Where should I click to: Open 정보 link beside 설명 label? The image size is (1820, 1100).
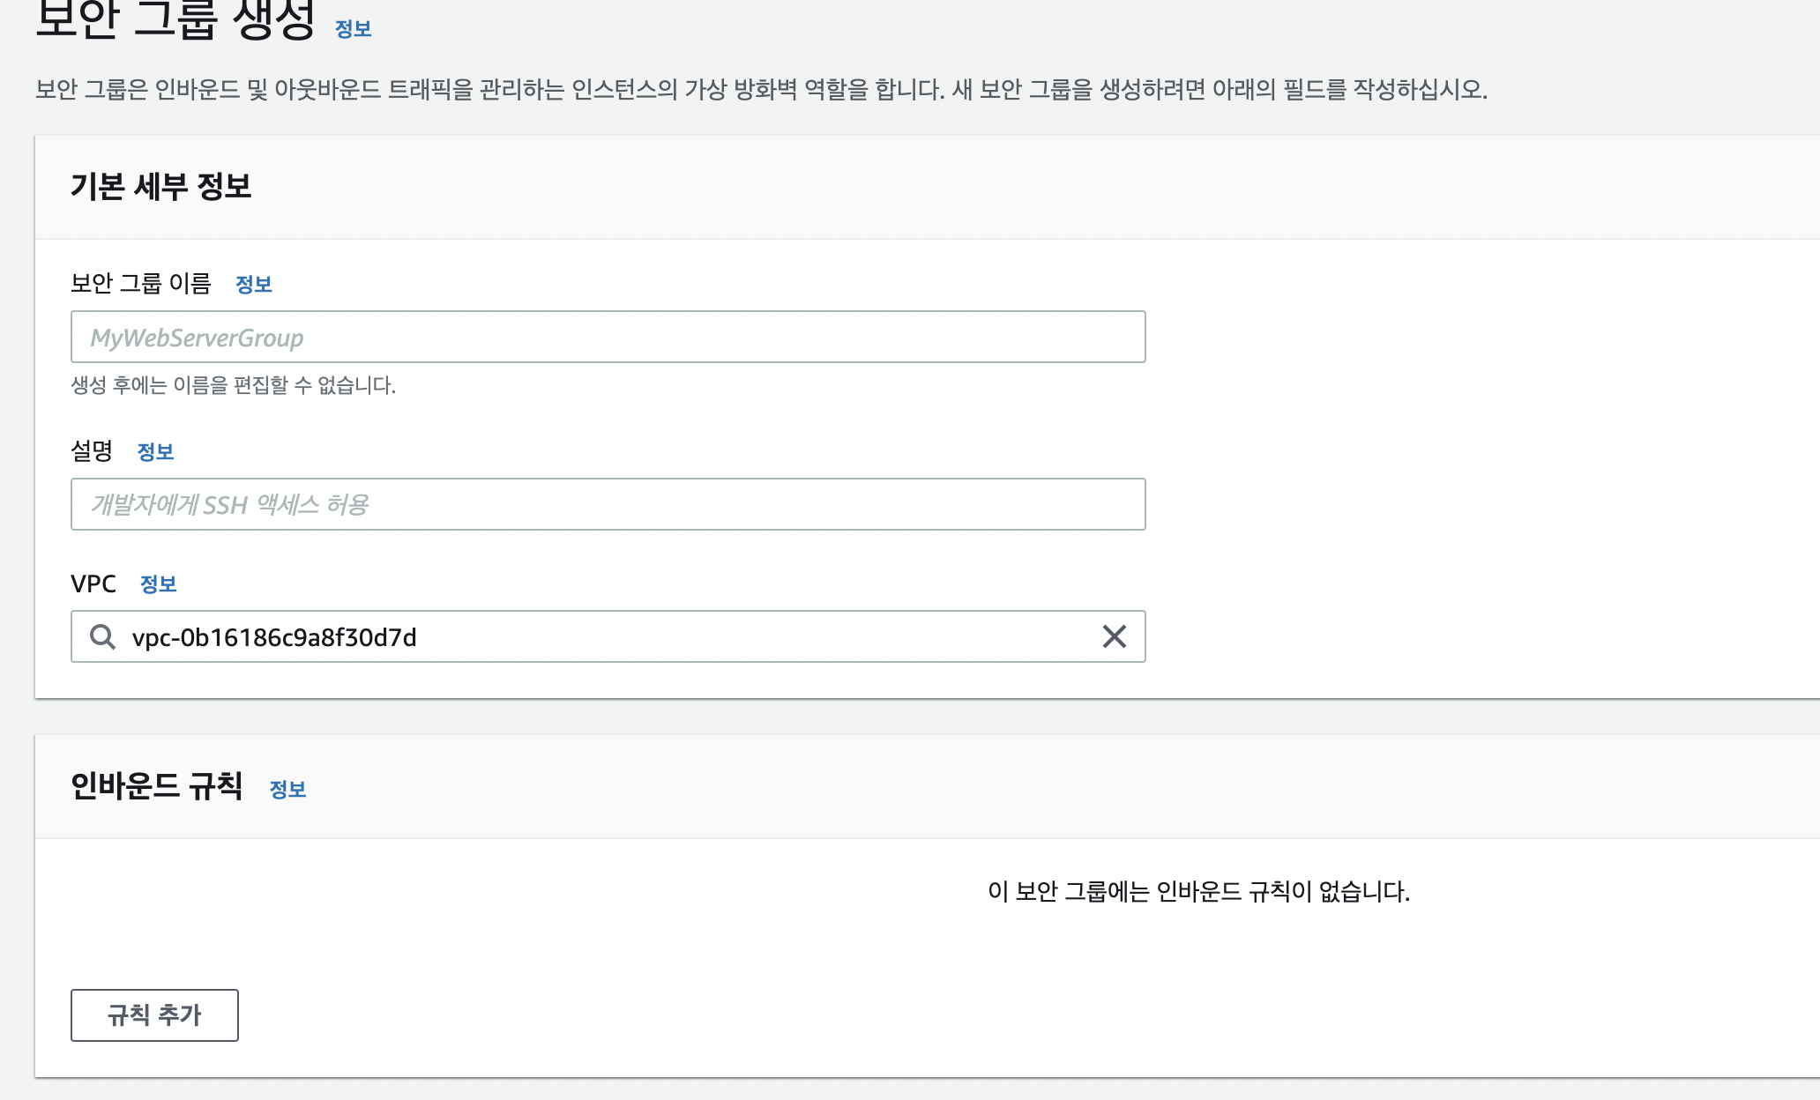tap(155, 451)
